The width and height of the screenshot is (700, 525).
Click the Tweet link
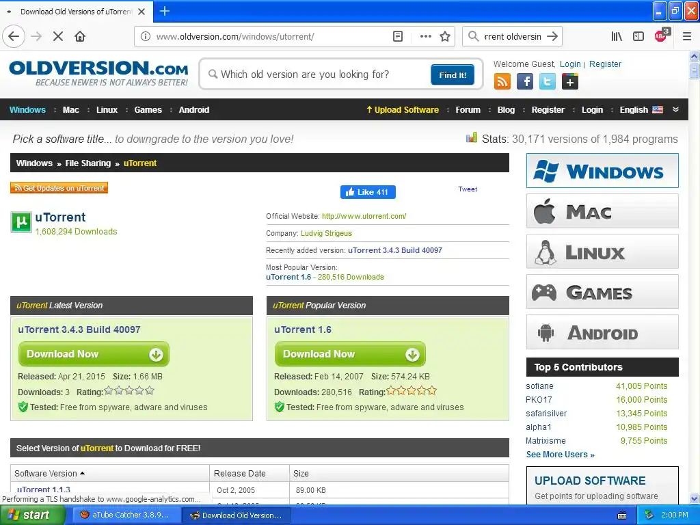coord(468,189)
